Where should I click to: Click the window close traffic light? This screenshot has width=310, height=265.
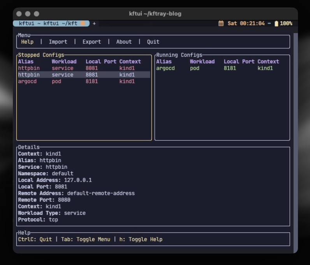(x=19, y=14)
